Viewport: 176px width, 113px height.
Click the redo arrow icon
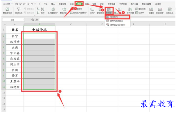(x=35, y=4)
